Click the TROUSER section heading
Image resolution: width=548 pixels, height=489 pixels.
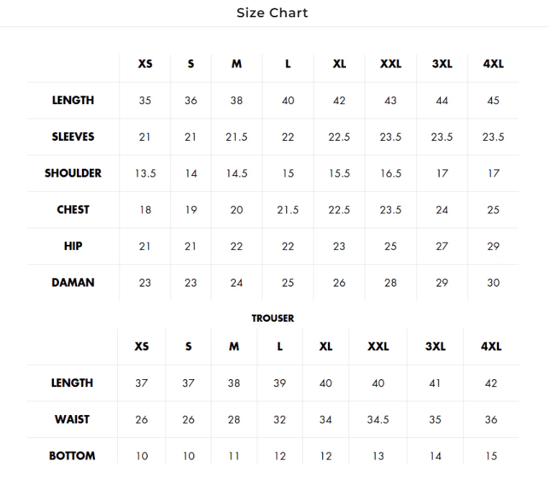click(x=273, y=318)
